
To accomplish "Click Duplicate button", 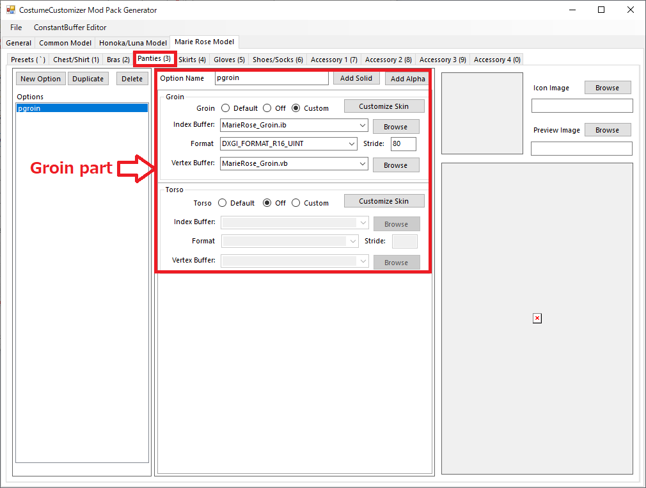I will pyautogui.click(x=88, y=79).
